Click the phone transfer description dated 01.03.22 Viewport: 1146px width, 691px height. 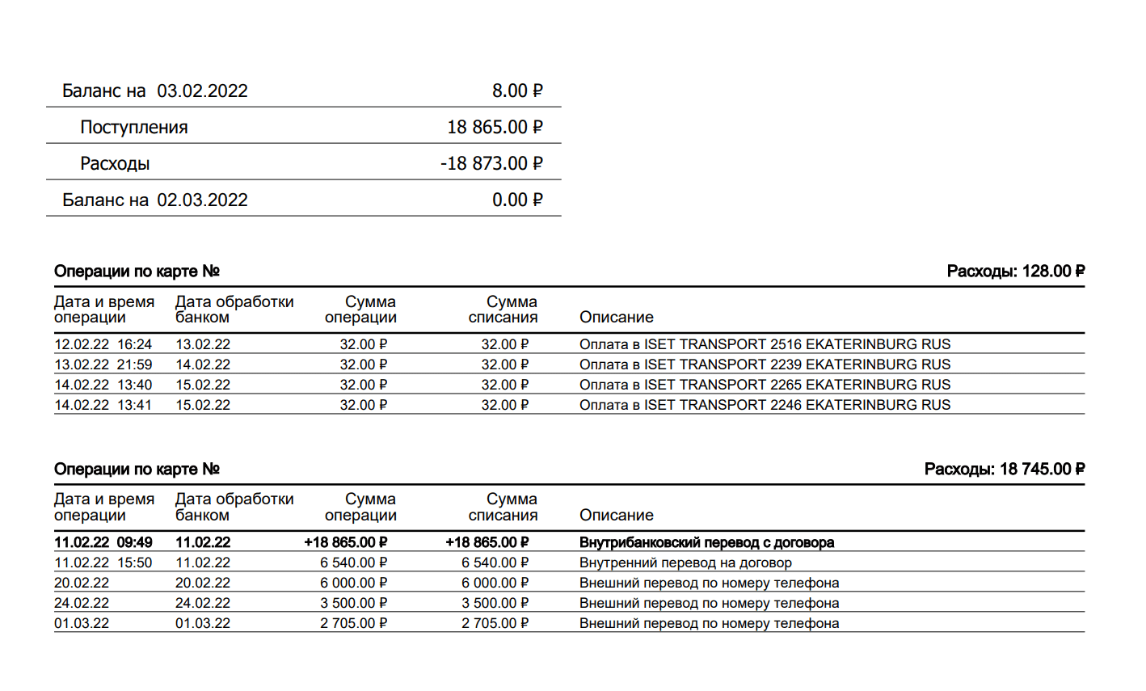pyautogui.click(x=710, y=623)
